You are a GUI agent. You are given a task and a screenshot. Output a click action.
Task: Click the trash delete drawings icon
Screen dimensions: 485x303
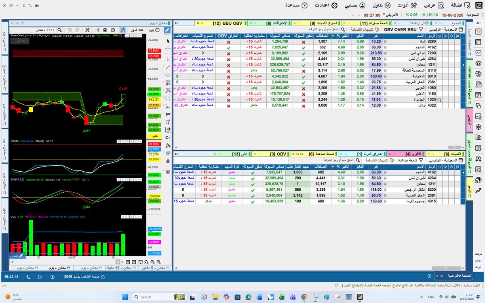[x=168, y=172]
